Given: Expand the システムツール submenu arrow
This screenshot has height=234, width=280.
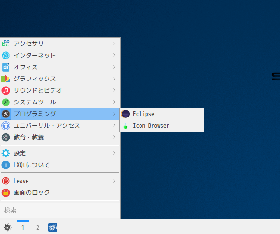Looking at the screenshot, I should (114, 102).
